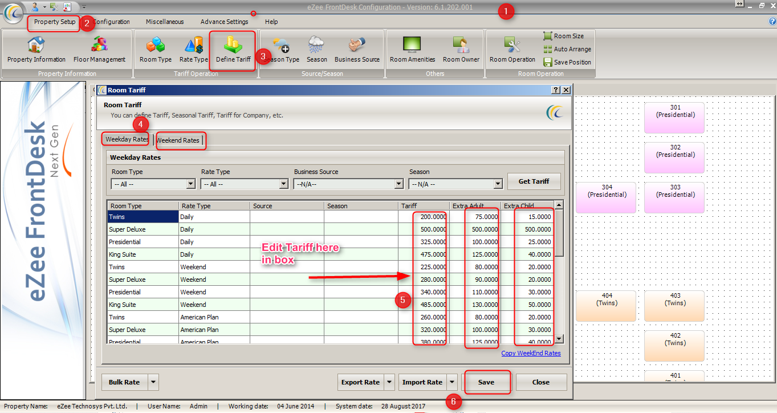Select room 403 (Twins) tile
The width and height of the screenshot is (777, 413).
[x=674, y=306]
